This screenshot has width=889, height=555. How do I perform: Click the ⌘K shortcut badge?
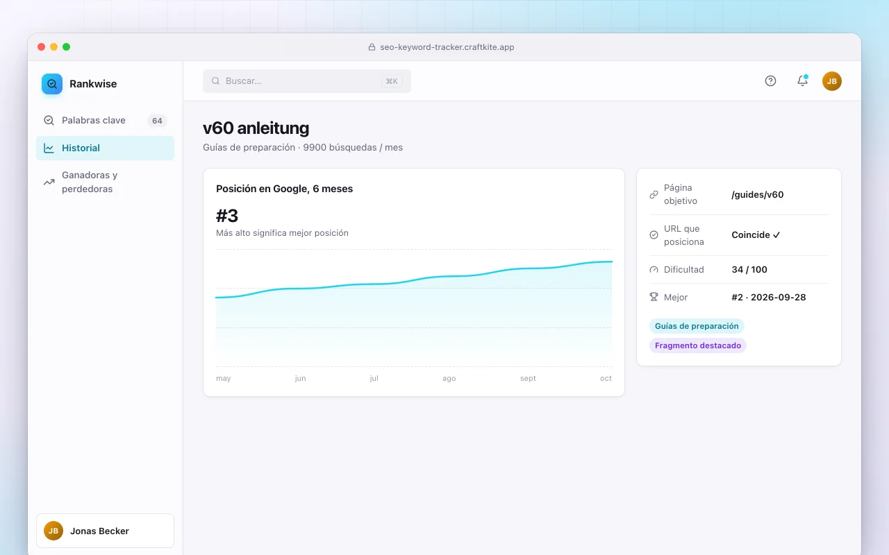coord(392,81)
